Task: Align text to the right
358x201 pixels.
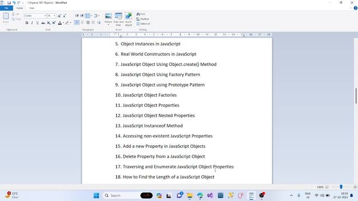Action: pos(88,22)
